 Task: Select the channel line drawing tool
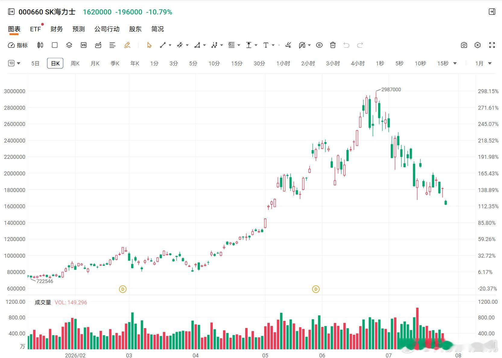[180, 45]
